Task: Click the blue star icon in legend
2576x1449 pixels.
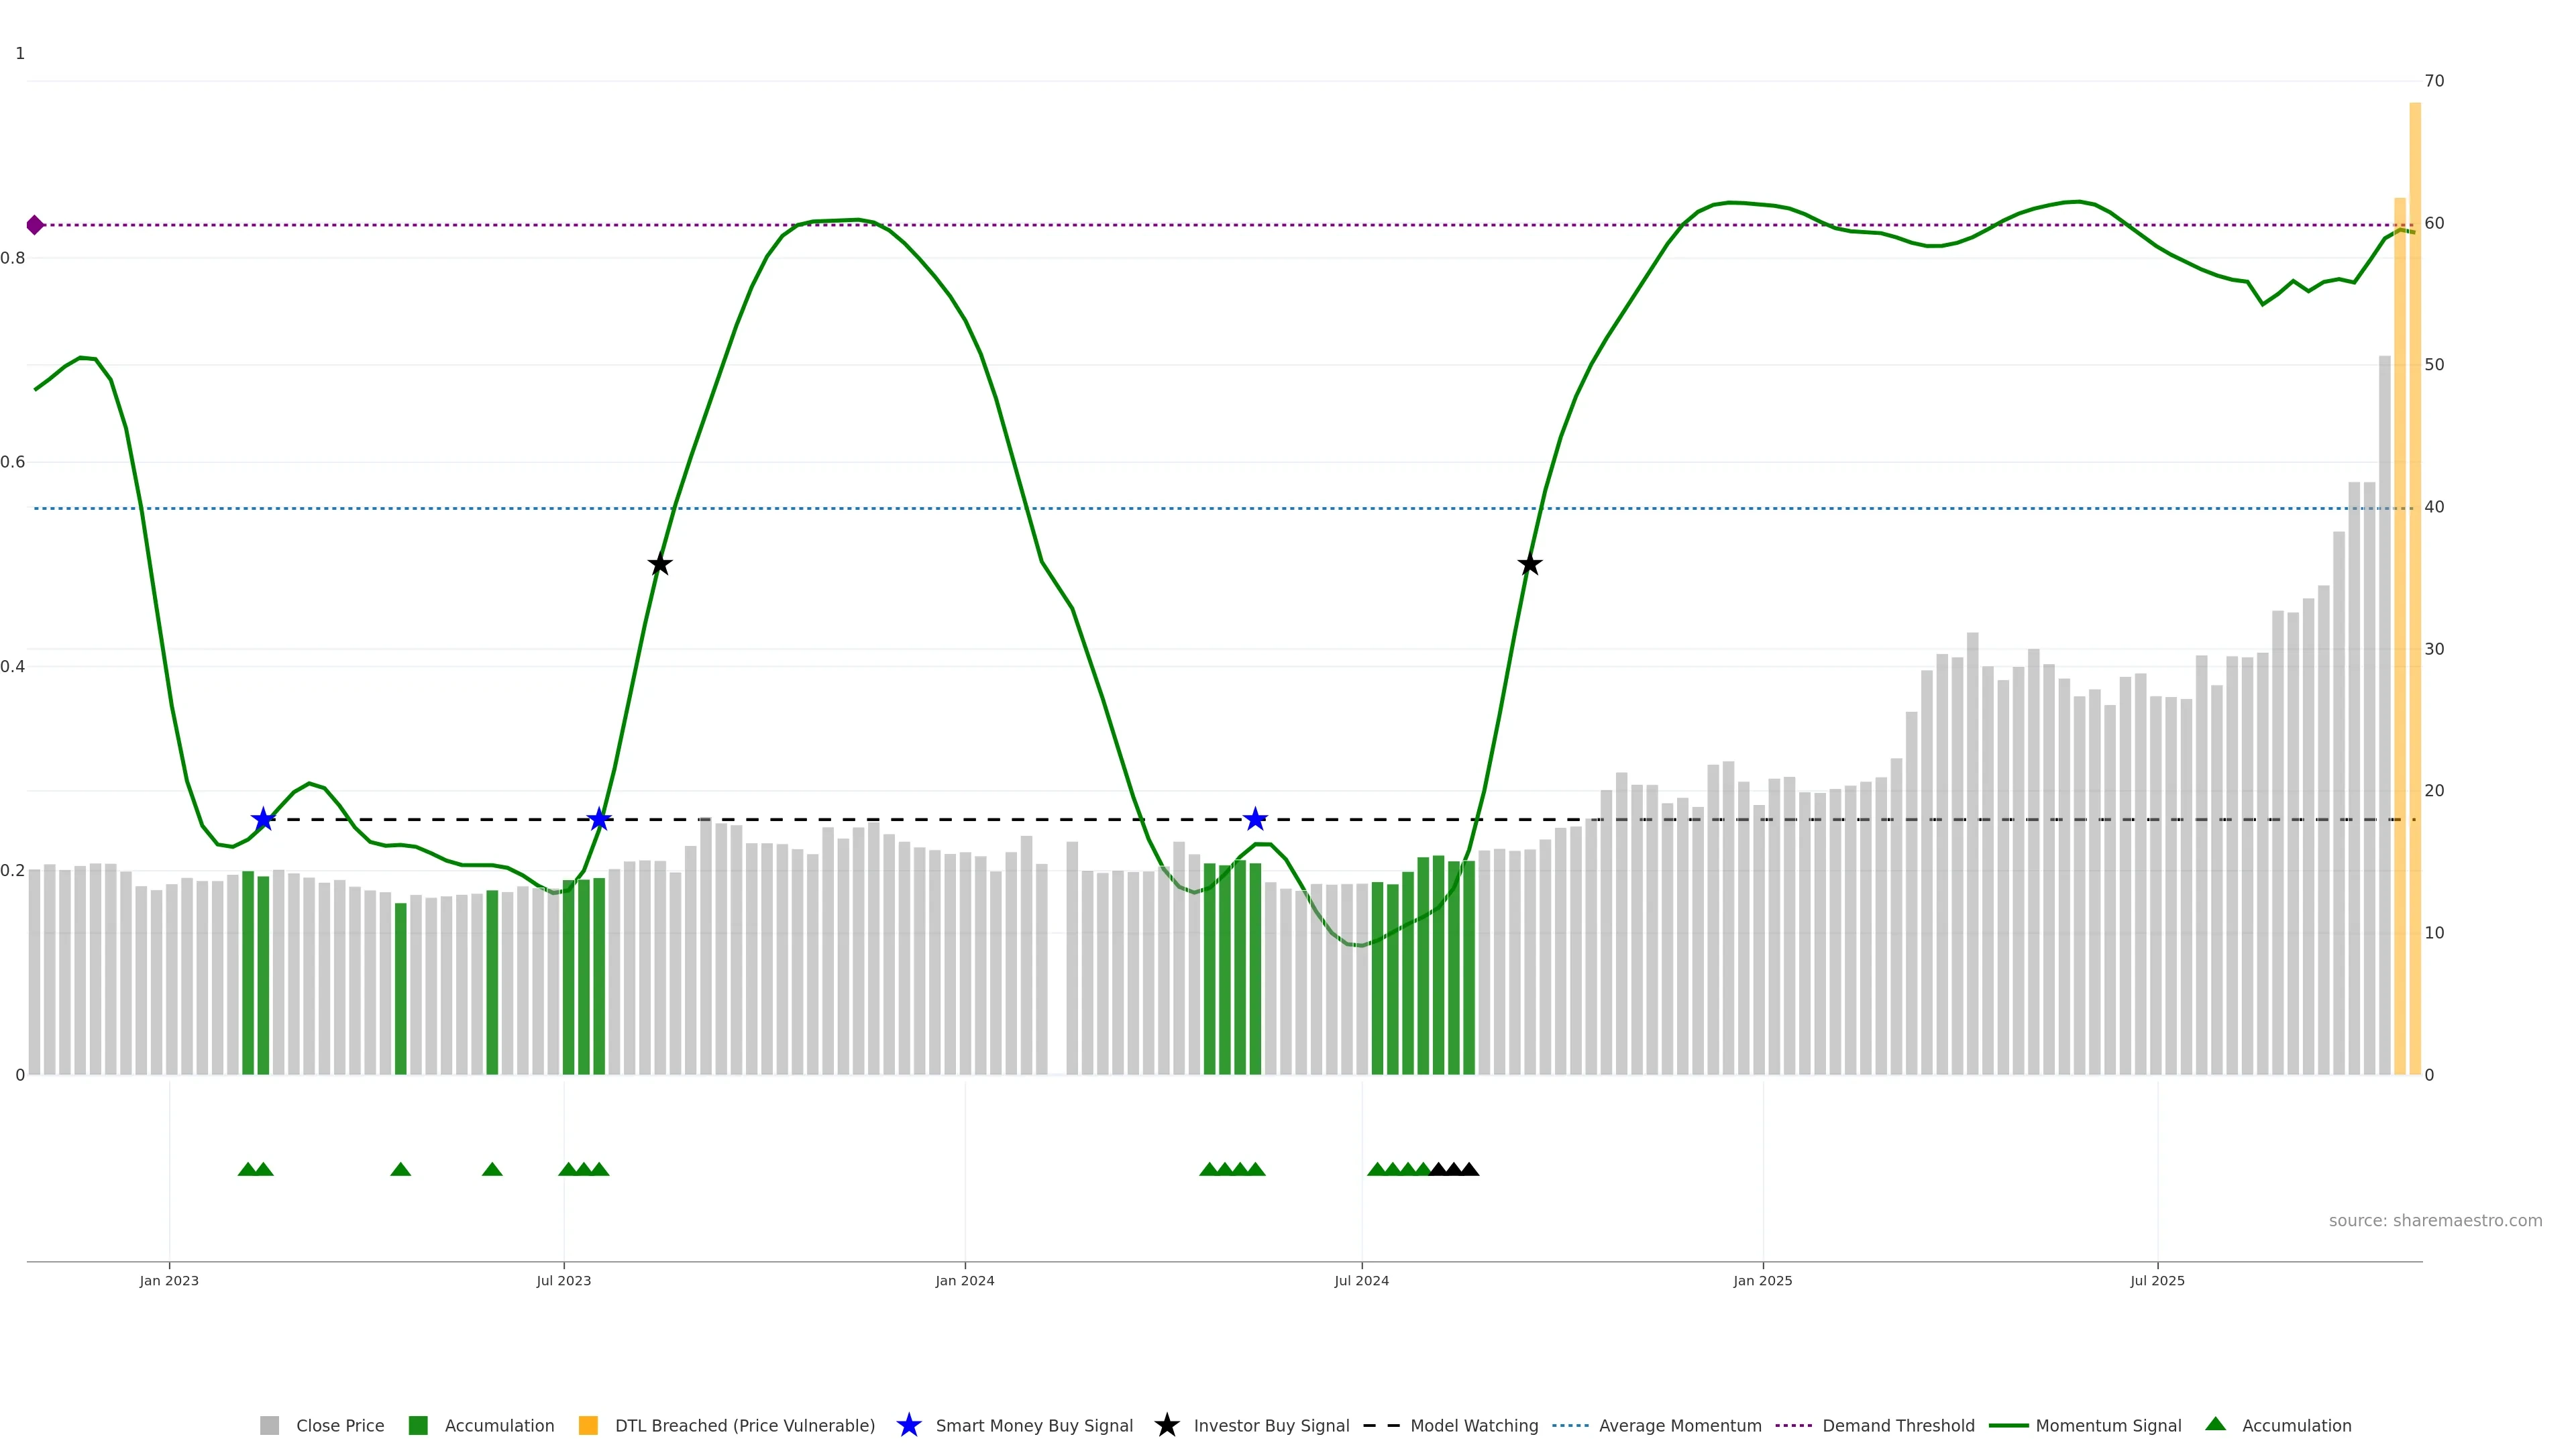Action: [908, 1425]
